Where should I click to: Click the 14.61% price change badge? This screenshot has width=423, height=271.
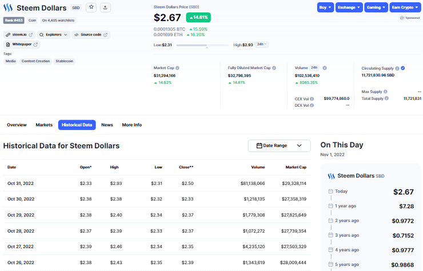pyautogui.click(x=198, y=17)
